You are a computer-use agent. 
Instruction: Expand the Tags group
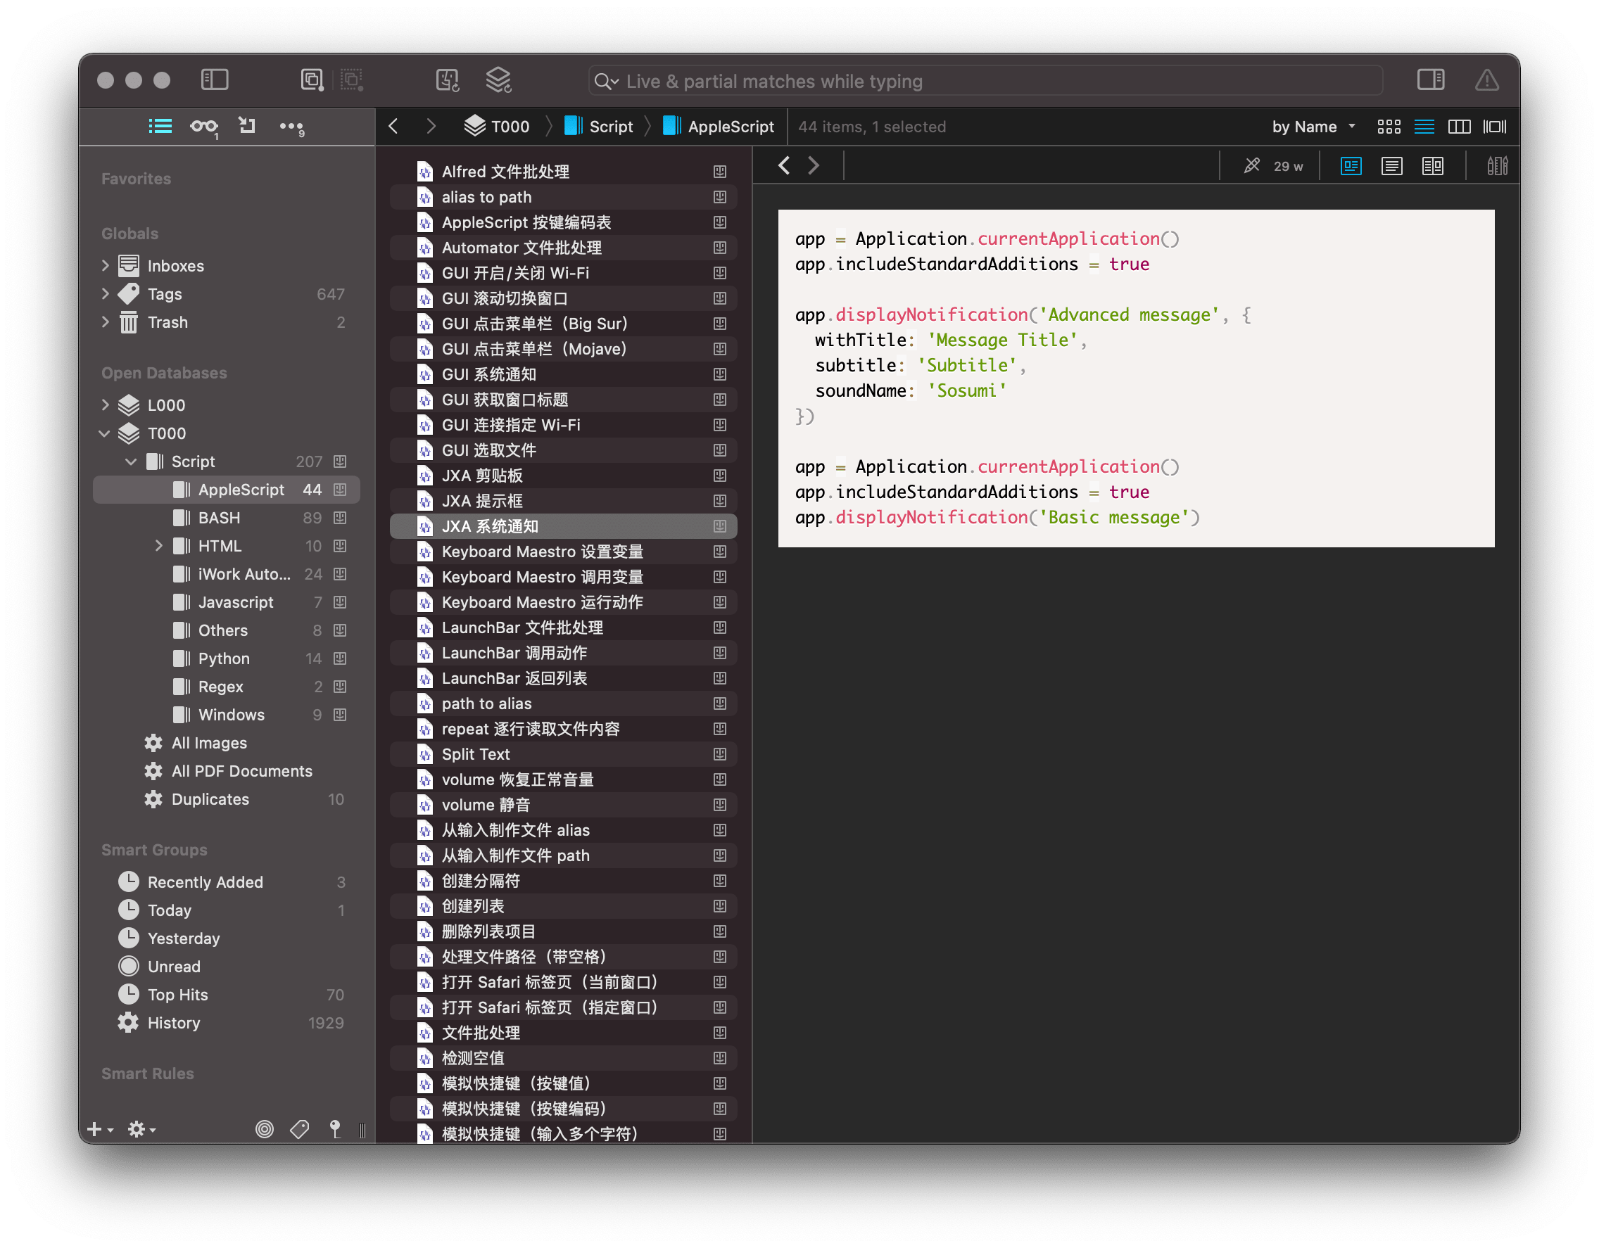click(105, 294)
